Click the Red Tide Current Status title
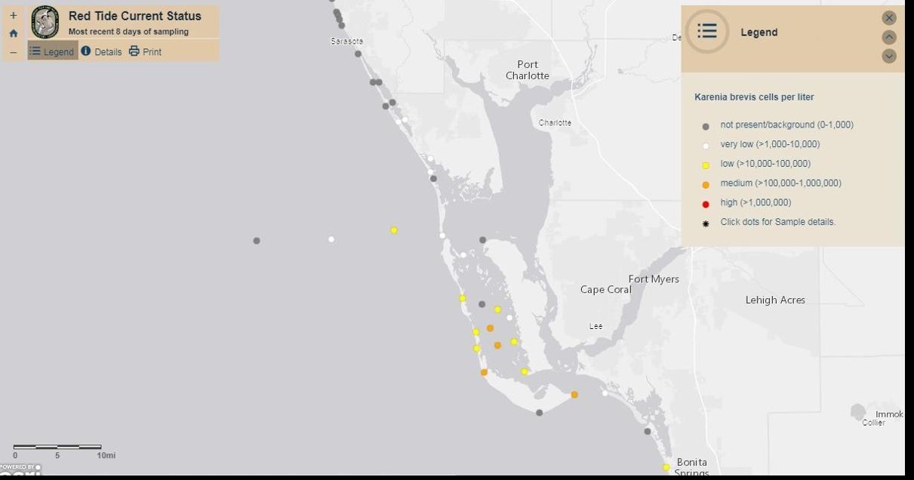Screen dimensions: 914x480 tap(136, 15)
